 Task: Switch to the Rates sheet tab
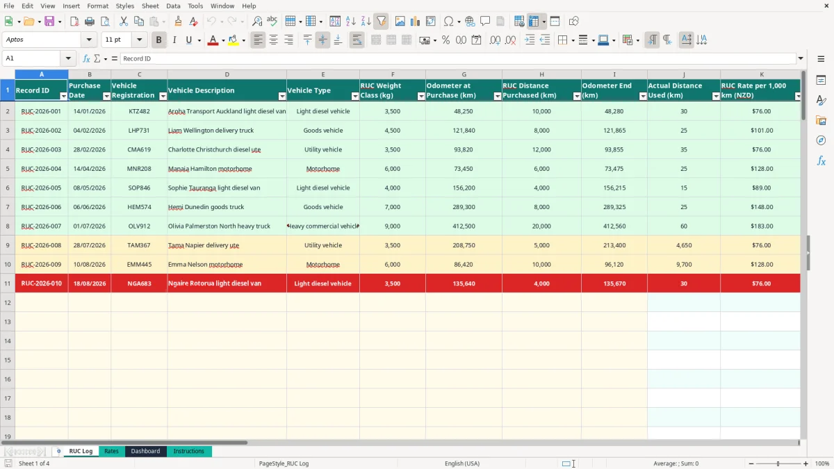[x=111, y=451]
